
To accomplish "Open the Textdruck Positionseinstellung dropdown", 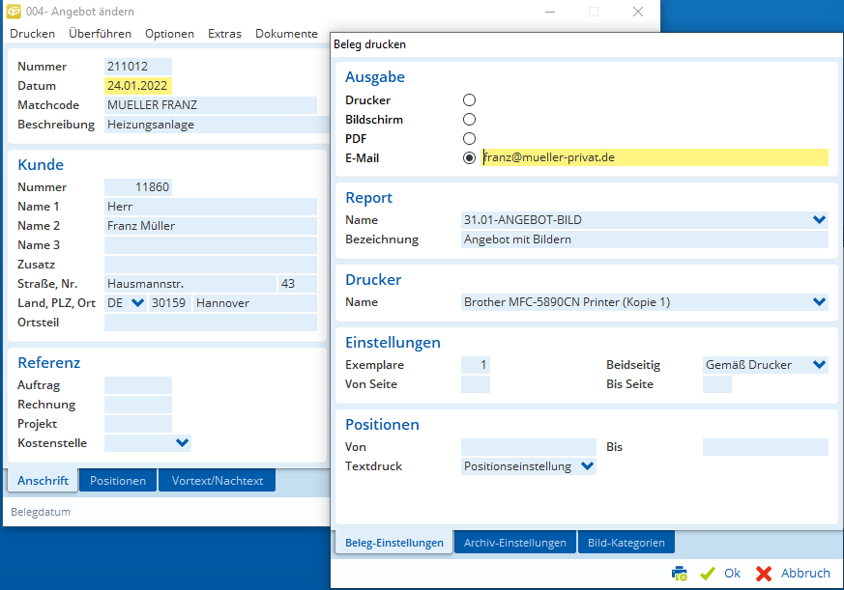I will [586, 467].
